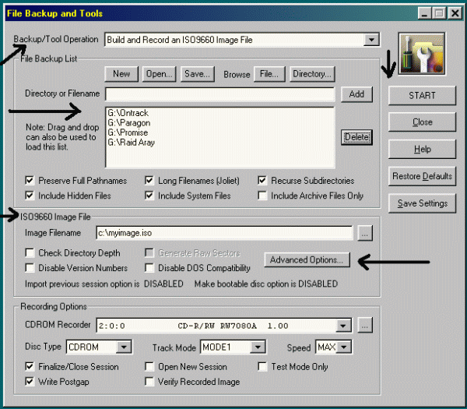This screenshot has height=409, width=467.
Task: Select G:\Paragon in the backup list
Action: point(129,123)
